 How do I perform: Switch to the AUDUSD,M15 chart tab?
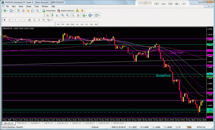(x=63, y=123)
